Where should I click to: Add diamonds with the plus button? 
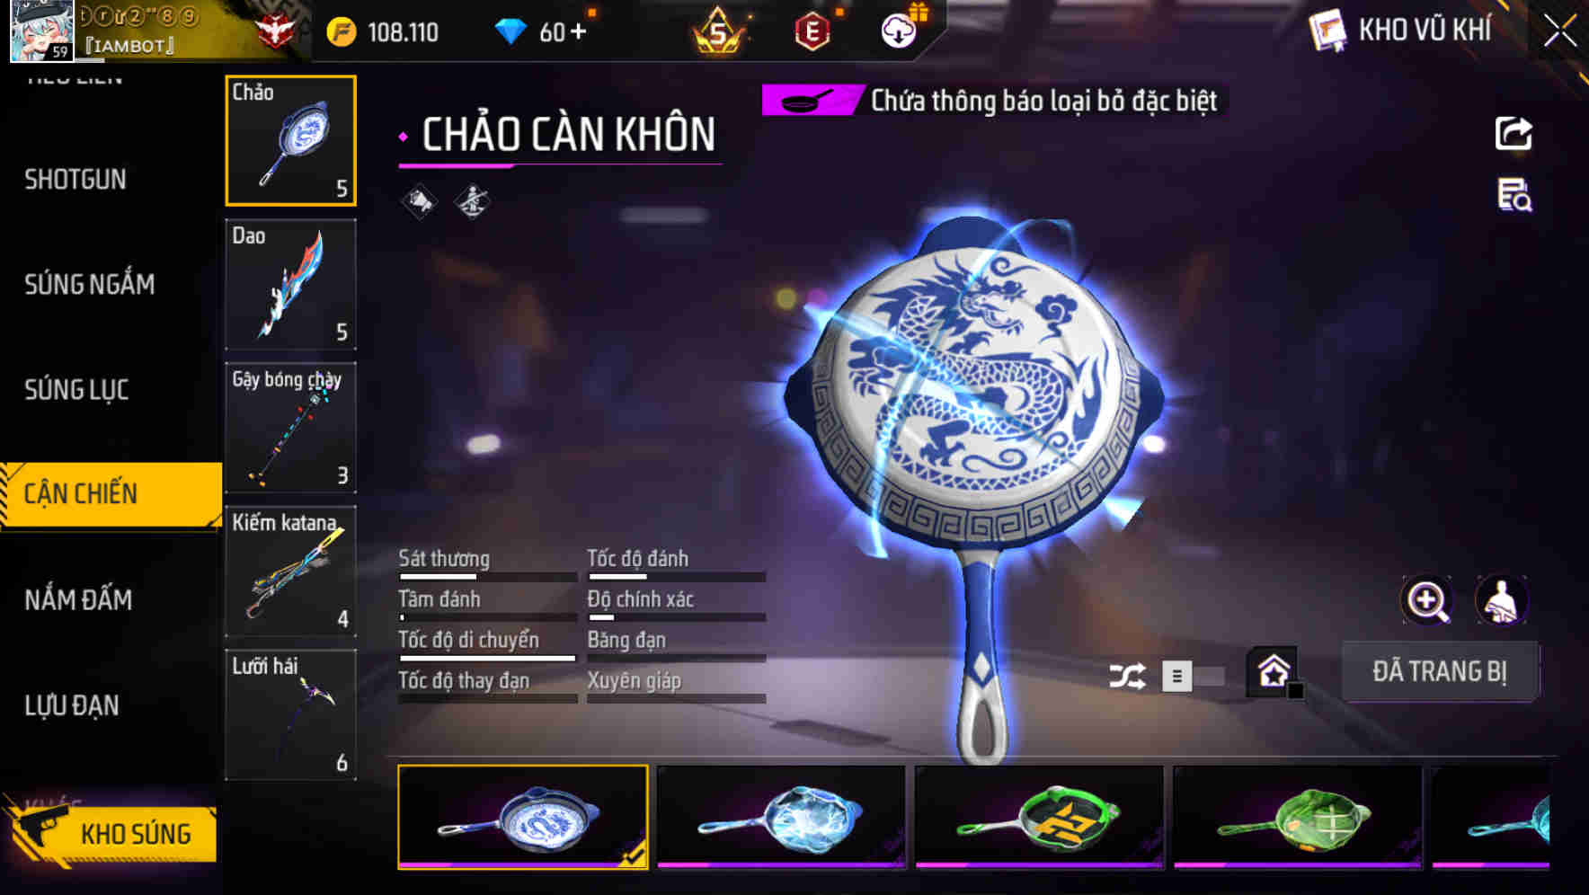pos(578,31)
